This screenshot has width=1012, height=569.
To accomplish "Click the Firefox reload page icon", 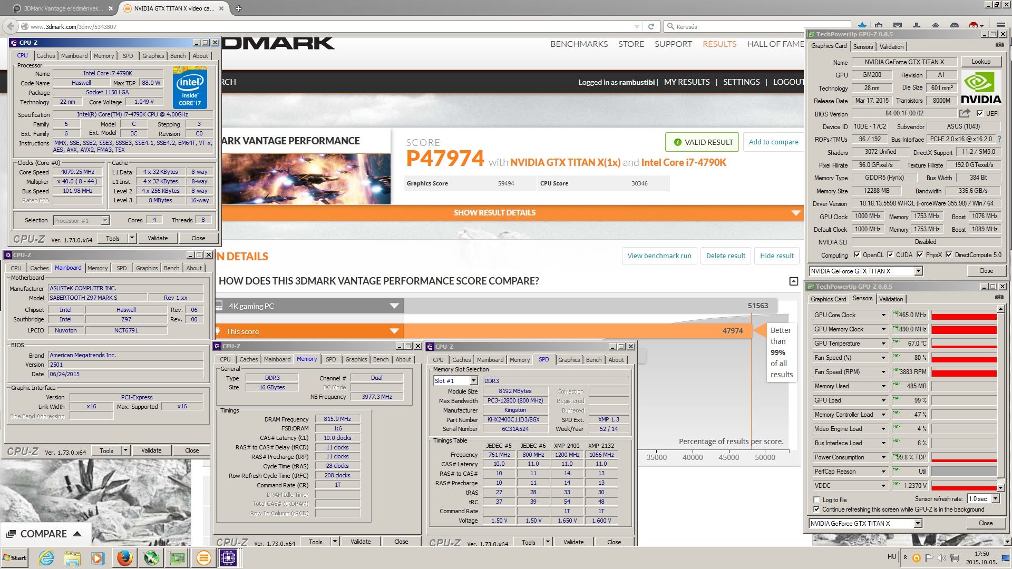I will pyautogui.click(x=651, y=26).
